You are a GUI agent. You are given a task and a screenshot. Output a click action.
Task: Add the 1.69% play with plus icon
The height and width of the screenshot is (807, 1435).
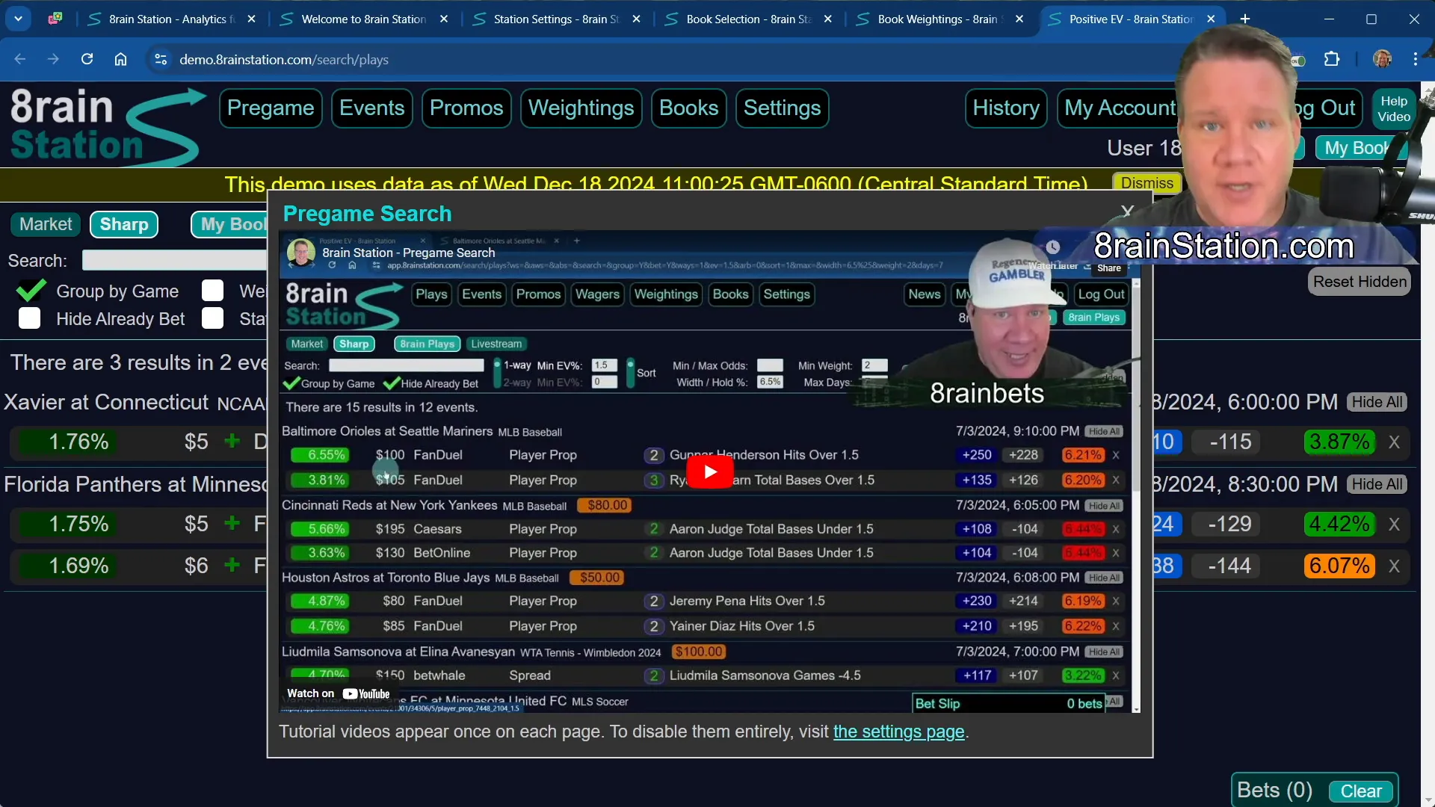pos(232,565)
